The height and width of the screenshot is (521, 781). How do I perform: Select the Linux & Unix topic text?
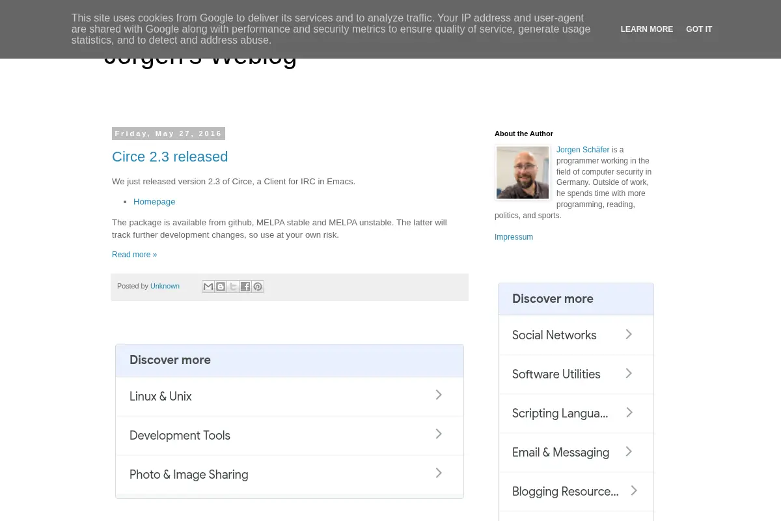coord(161,397)
